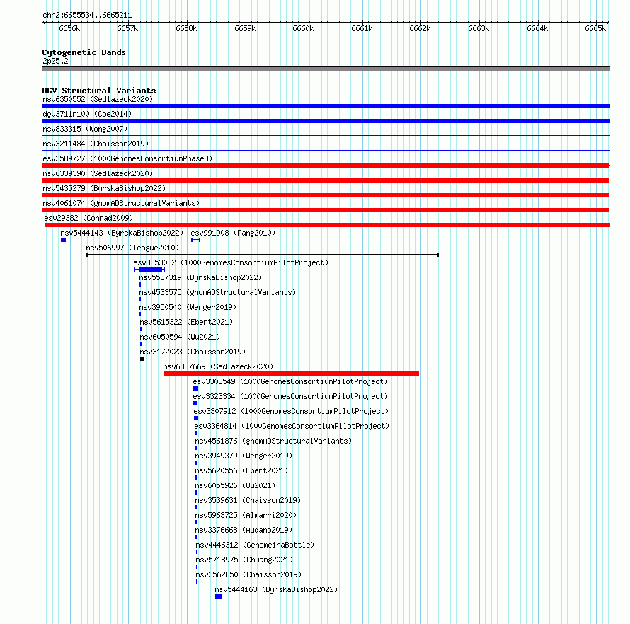The height and width of the screenshot is (624, 630).
Task: Open nsv3211484 (Chaisson2019) label
Action: pyautogui.click(x=96, y=144)
